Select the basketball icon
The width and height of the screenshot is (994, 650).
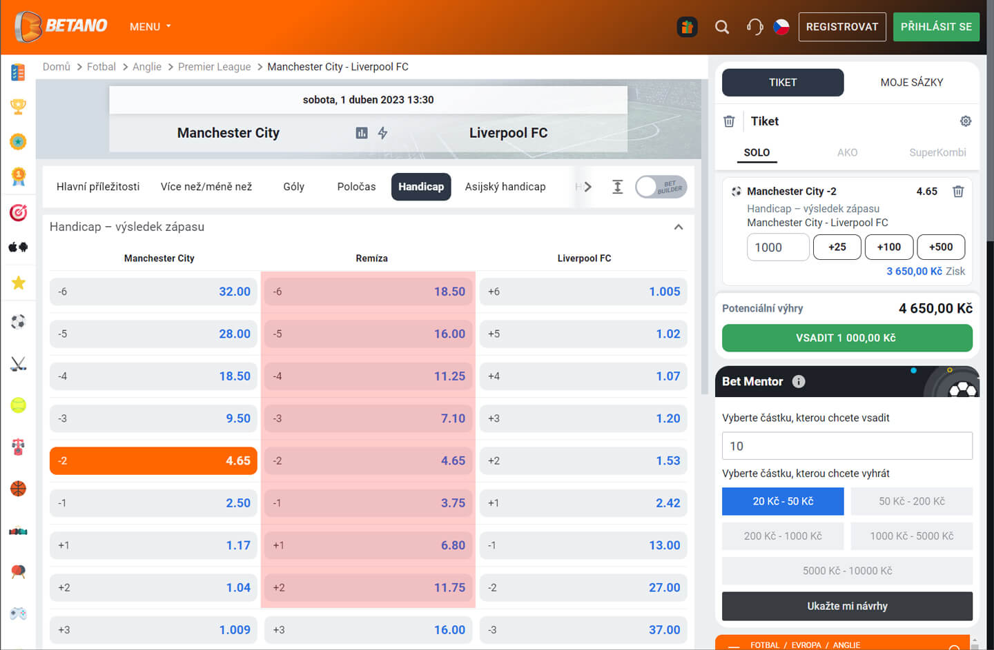point(18,489)
